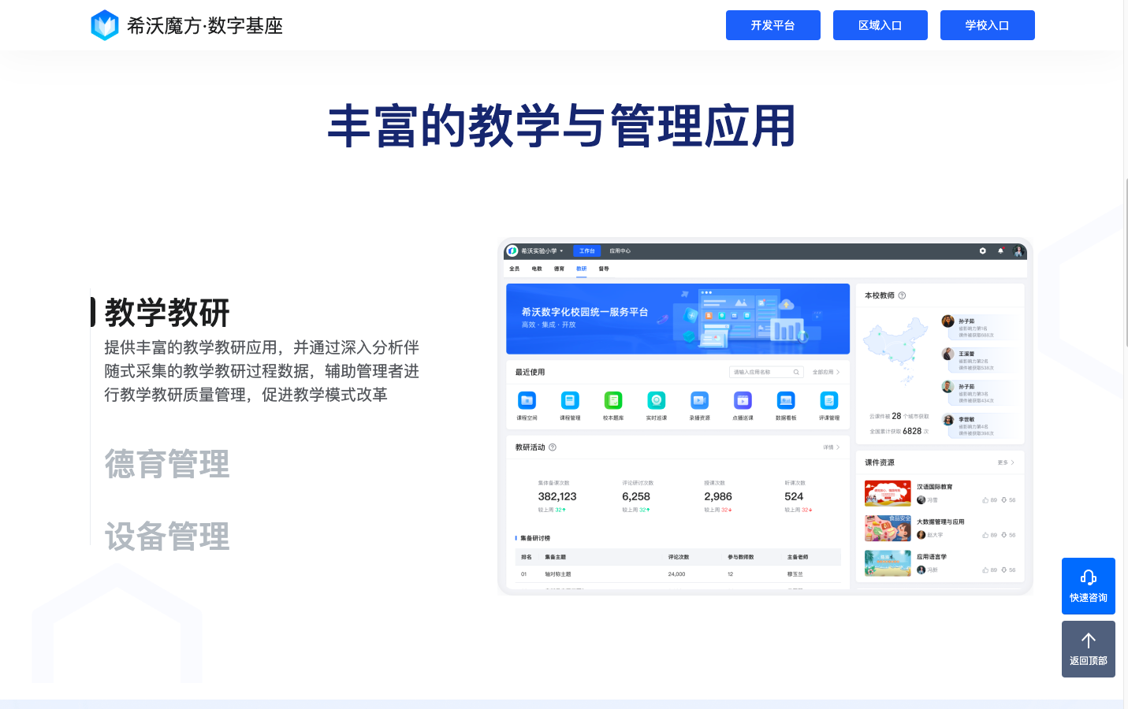Expand the 德育管理 section
The image size is (1128, 709).
coord(167,464)
